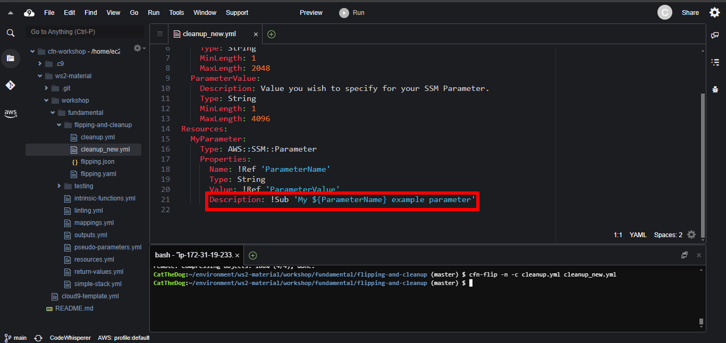Click the Run button with play icon
This screenshot has width=726, height=343.
click(352, 13)
